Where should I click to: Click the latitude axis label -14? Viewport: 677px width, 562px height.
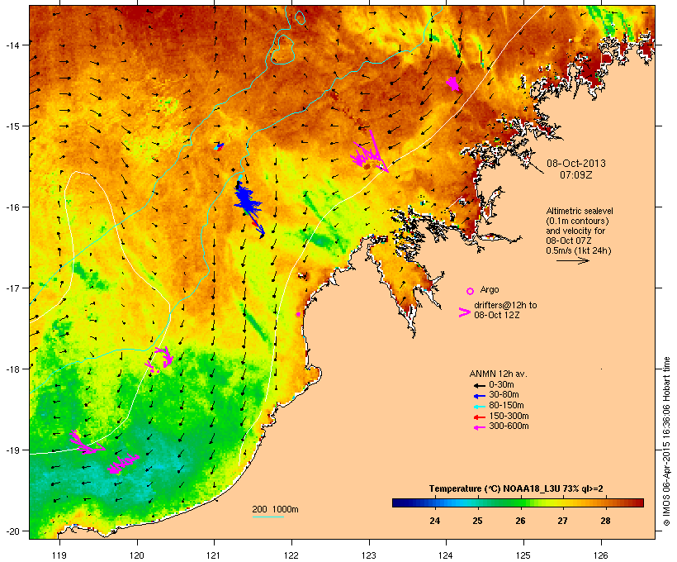[12, 45]
